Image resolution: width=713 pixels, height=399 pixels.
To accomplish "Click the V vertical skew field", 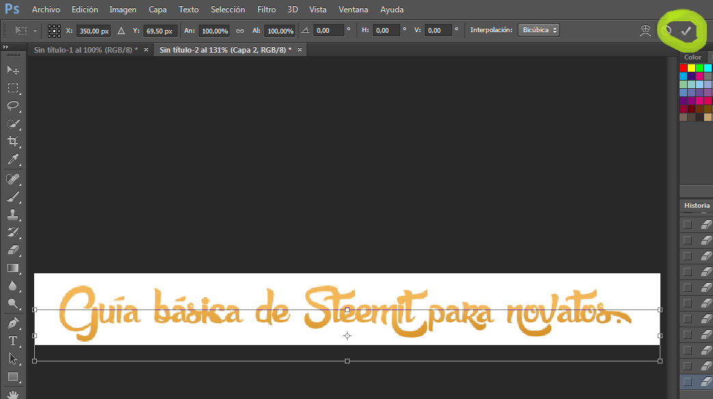I will [x=438, y=31].
